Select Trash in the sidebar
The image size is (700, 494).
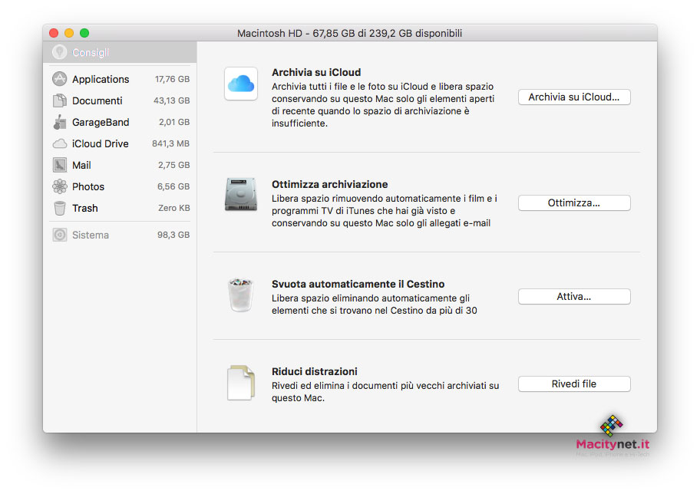85,208
